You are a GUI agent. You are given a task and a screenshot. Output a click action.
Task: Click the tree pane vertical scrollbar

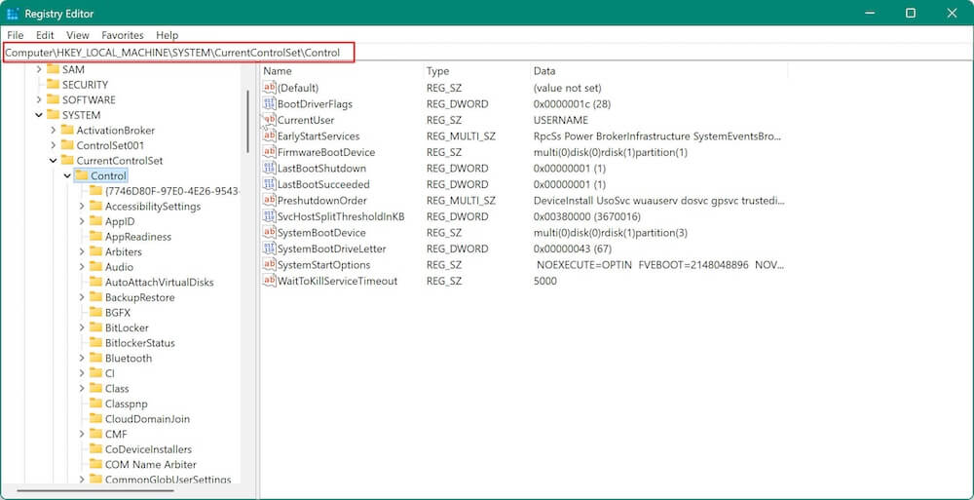point(248,122)
